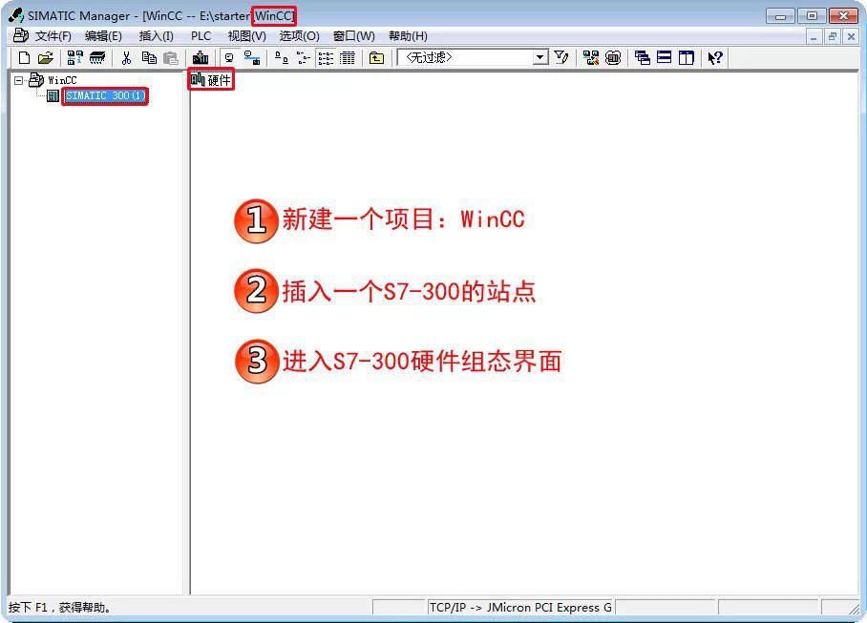
Task: Paste using the toolbar clipboard icon
Action: [171, 57]
